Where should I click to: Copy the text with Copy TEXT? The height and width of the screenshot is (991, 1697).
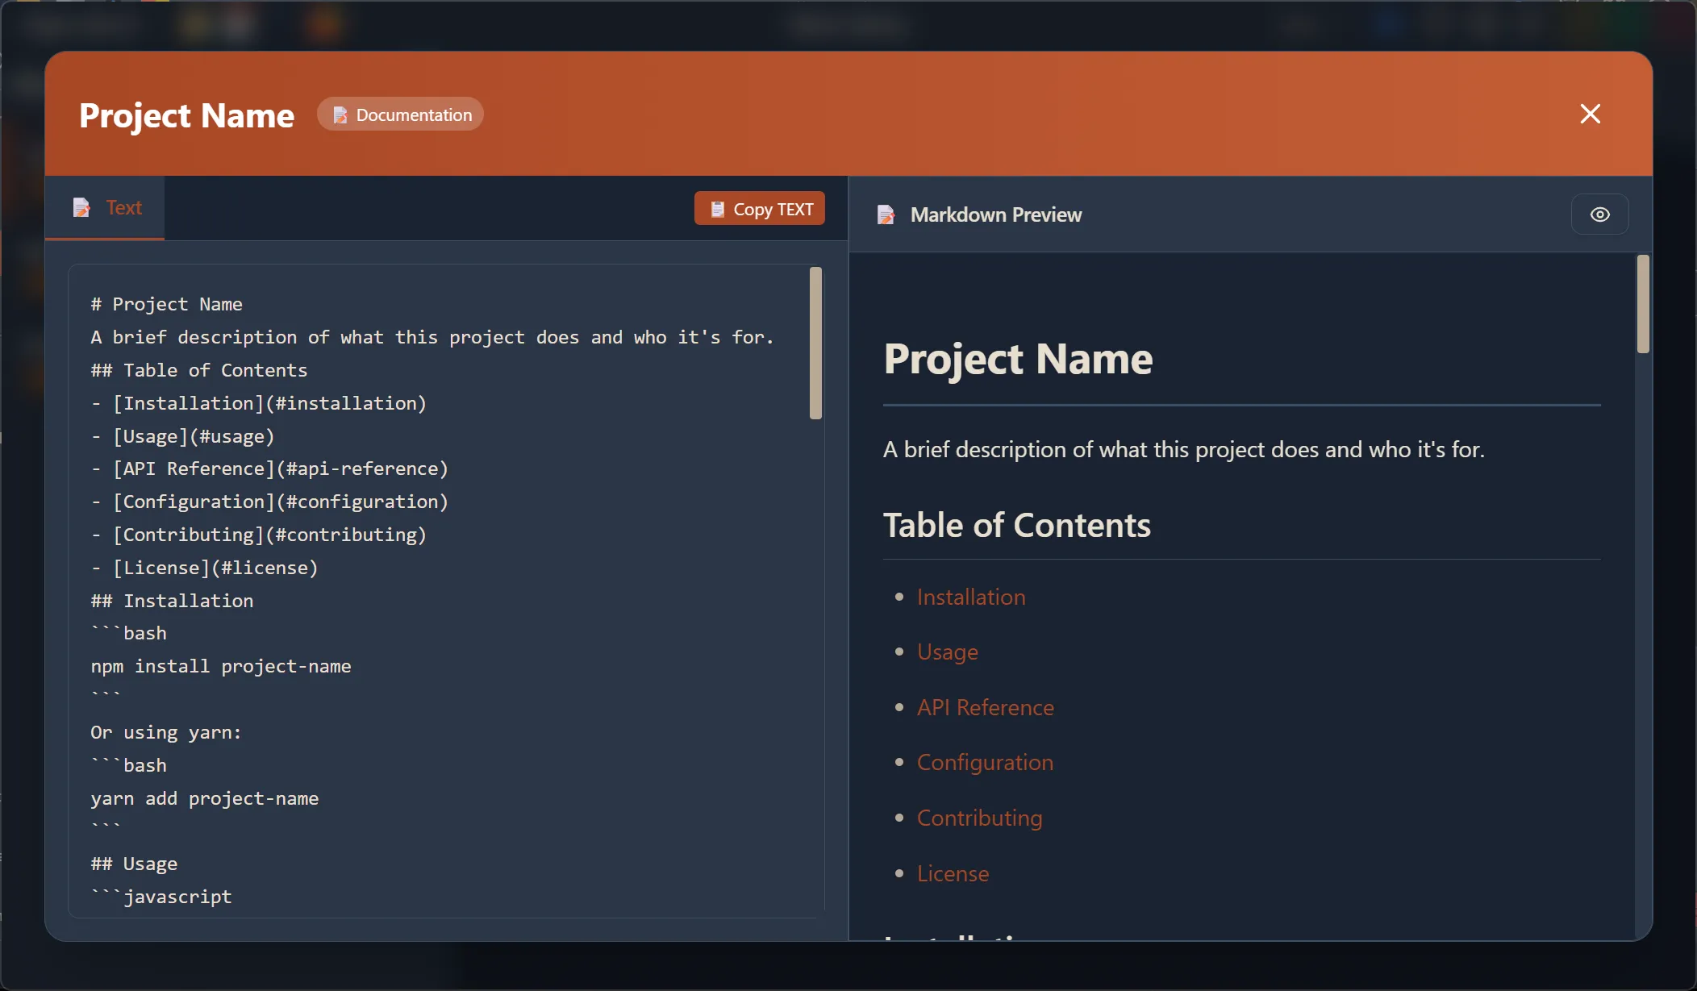pos(759,209)
